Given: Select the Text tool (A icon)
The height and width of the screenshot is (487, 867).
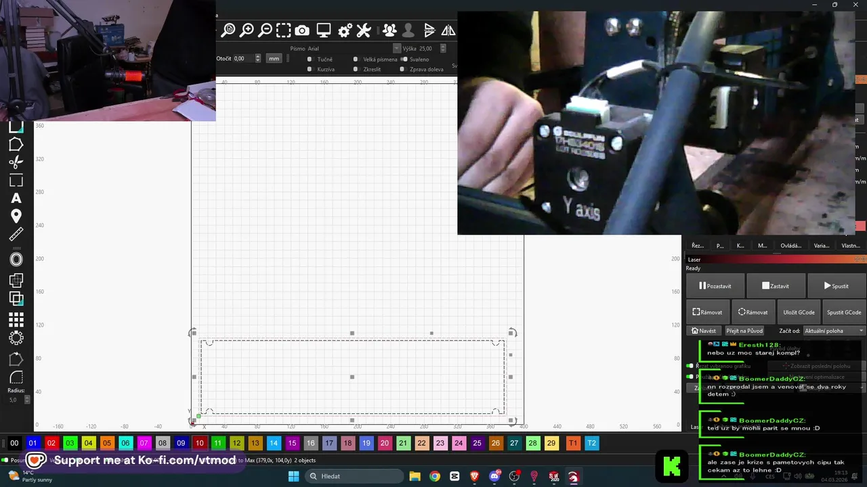Looking at the screenshot, I should click(16, 198).
